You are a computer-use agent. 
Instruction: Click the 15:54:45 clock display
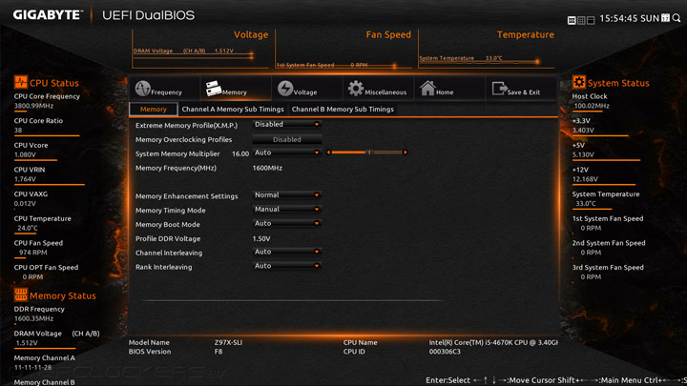pos(618,18)
